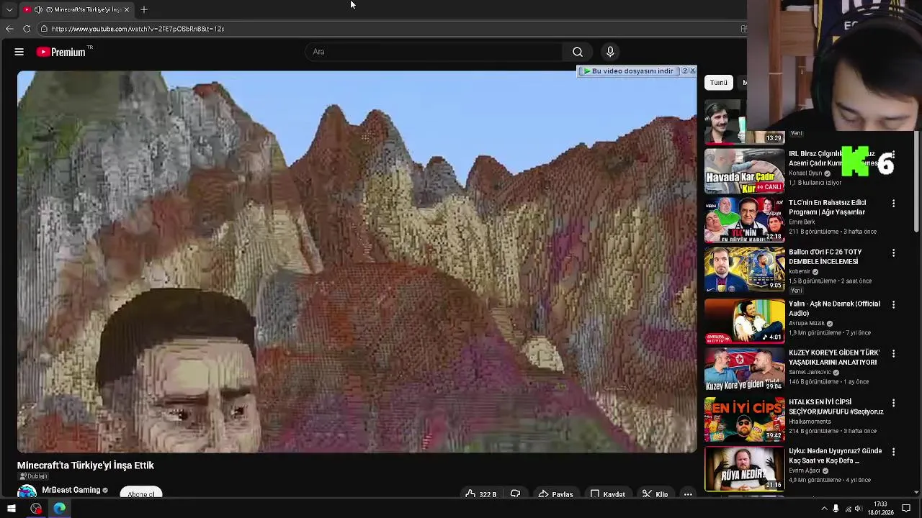Image resolution: width=922 pixels, height=518 pixels.
Task: Open options menu for the TLC'nin video
Action: pos(893,204)
